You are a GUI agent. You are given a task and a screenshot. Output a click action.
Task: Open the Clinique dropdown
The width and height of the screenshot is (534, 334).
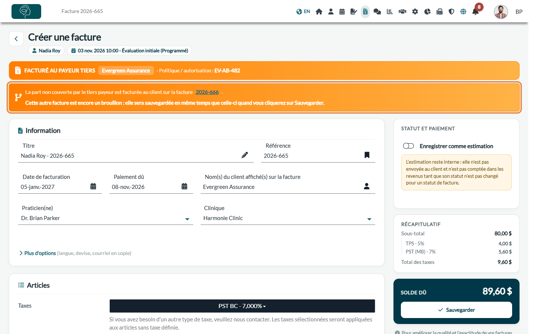(288, 218)
